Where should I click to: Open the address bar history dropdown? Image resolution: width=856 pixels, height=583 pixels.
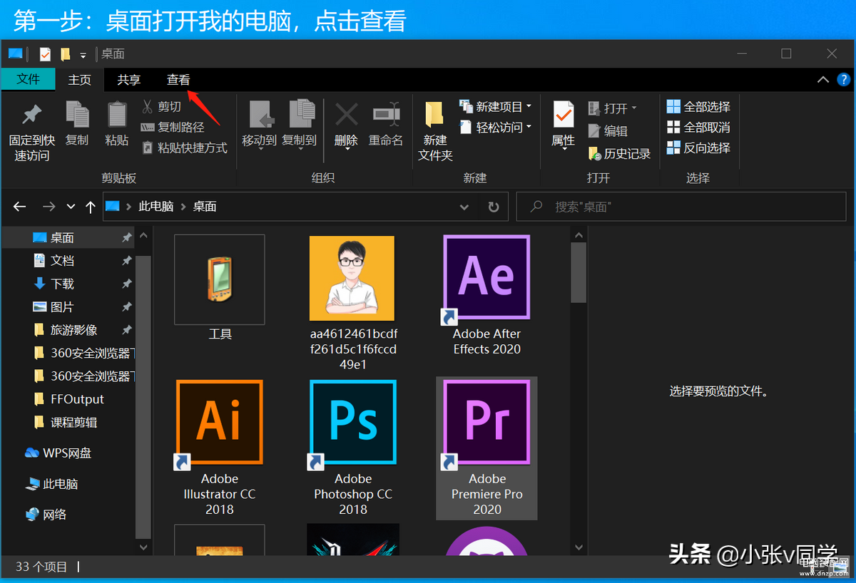click(x=464, y=207)
